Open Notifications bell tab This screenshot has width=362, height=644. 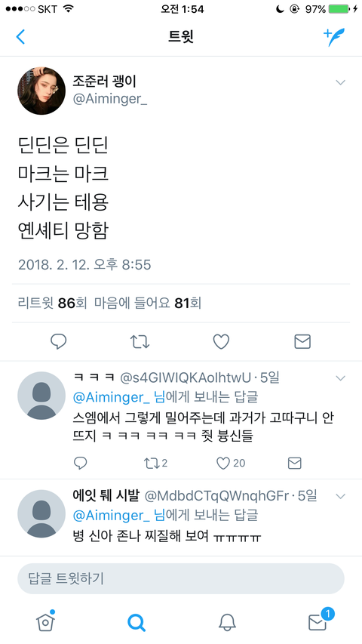click(x=227, y=623)
